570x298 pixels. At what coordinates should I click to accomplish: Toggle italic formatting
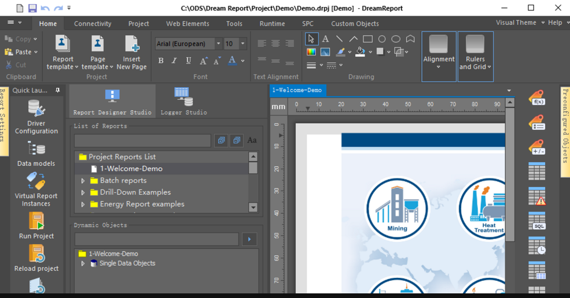point(175,61)
